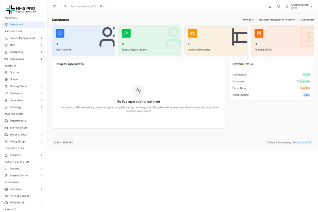
Task: Expand the System Control chevron
Action: pyautogui.click(x=42, y=176)
